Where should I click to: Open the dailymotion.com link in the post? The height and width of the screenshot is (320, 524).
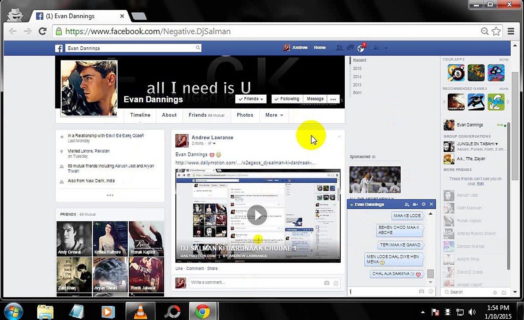(246, 163)
